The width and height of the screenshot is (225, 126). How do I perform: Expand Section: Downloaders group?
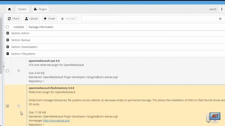pos(8,47)
